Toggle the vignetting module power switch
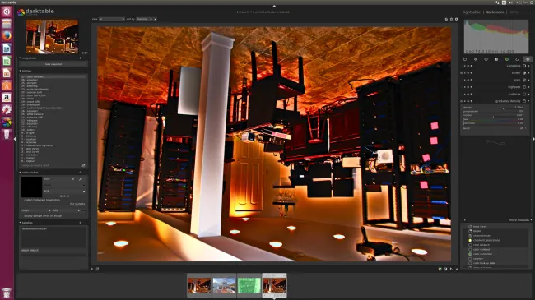 [x=524, y=66]
